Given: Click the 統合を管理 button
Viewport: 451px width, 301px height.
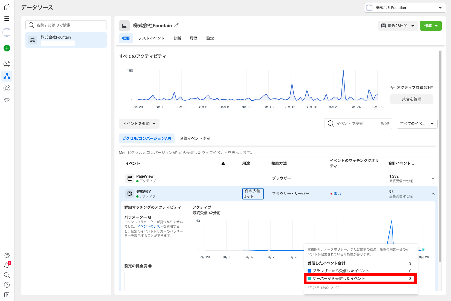Looking at the screenshot, I should (411, 99).
